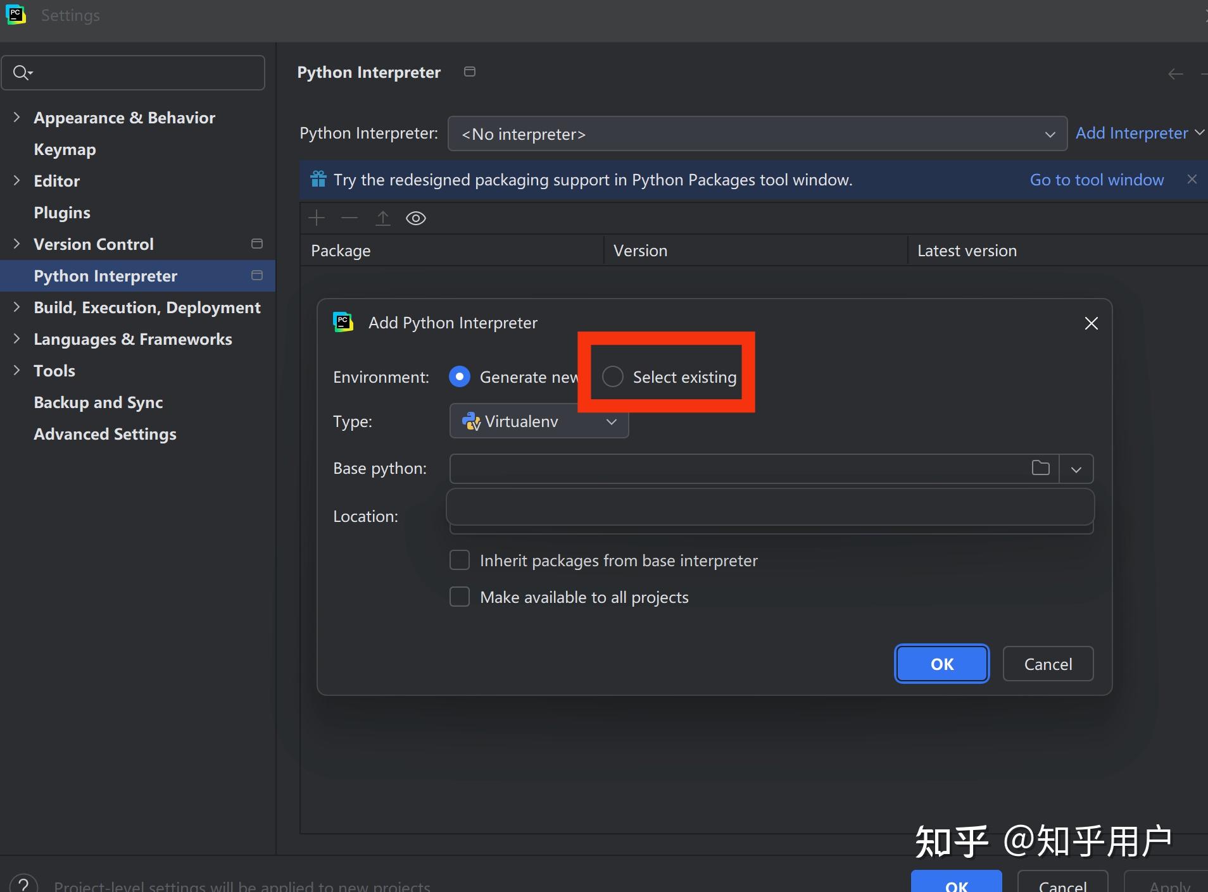
Task: Click the folder browse icon for Base python
Action: (1041, 468)
